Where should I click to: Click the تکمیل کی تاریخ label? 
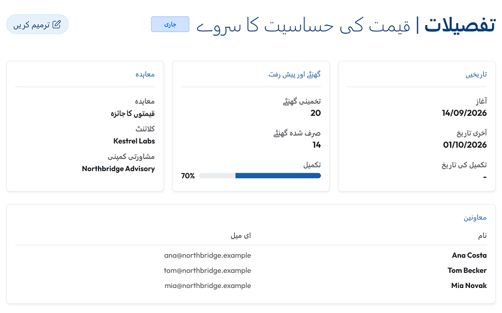[x=464, y=165]
